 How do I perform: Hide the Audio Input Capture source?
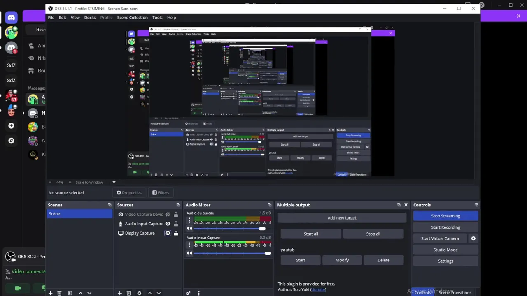click(168, 224)
